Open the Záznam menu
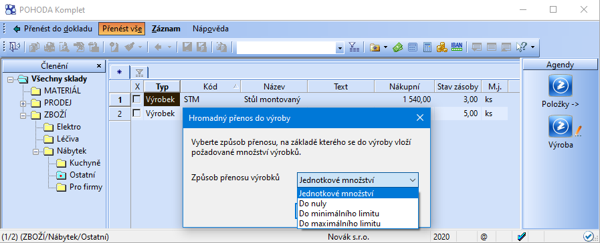The image size is (600, 243). [x=166, y=29]
